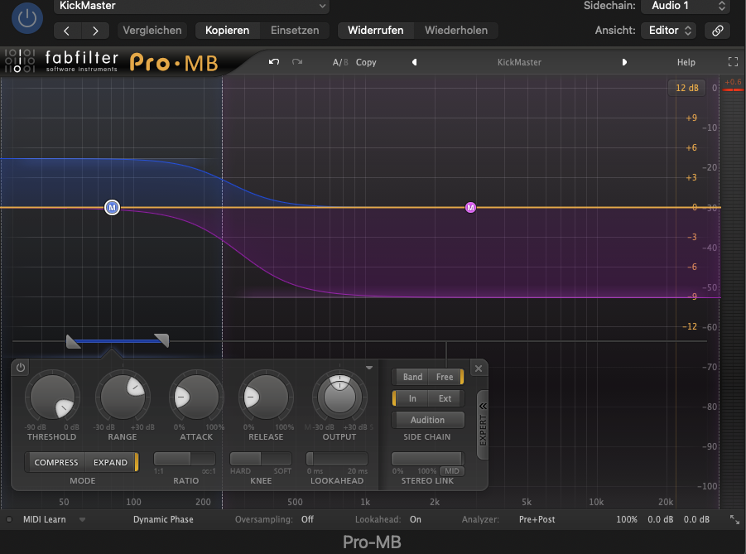The width and height of the screenshot is (746, 554).
Task: Go to previous preset with left arrow
Action: coord(414,62)
